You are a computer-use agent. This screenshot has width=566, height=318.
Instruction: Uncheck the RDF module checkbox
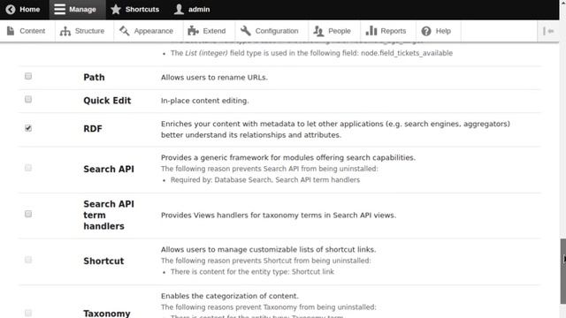[x=28, y=128]
